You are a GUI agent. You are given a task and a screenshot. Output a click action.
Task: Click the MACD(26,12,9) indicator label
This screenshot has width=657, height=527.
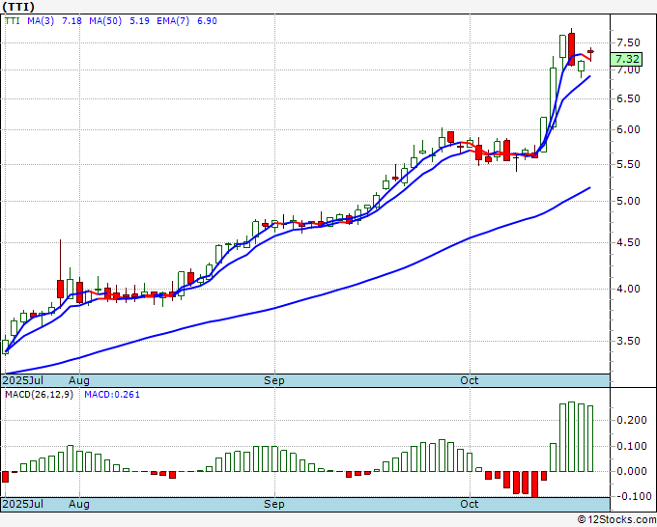click(x=39, y=395)
